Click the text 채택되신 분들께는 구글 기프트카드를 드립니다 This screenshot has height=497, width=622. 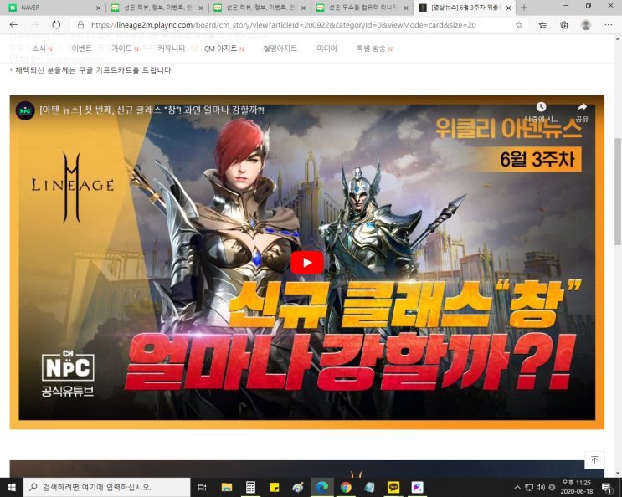(x=94, y=70)
